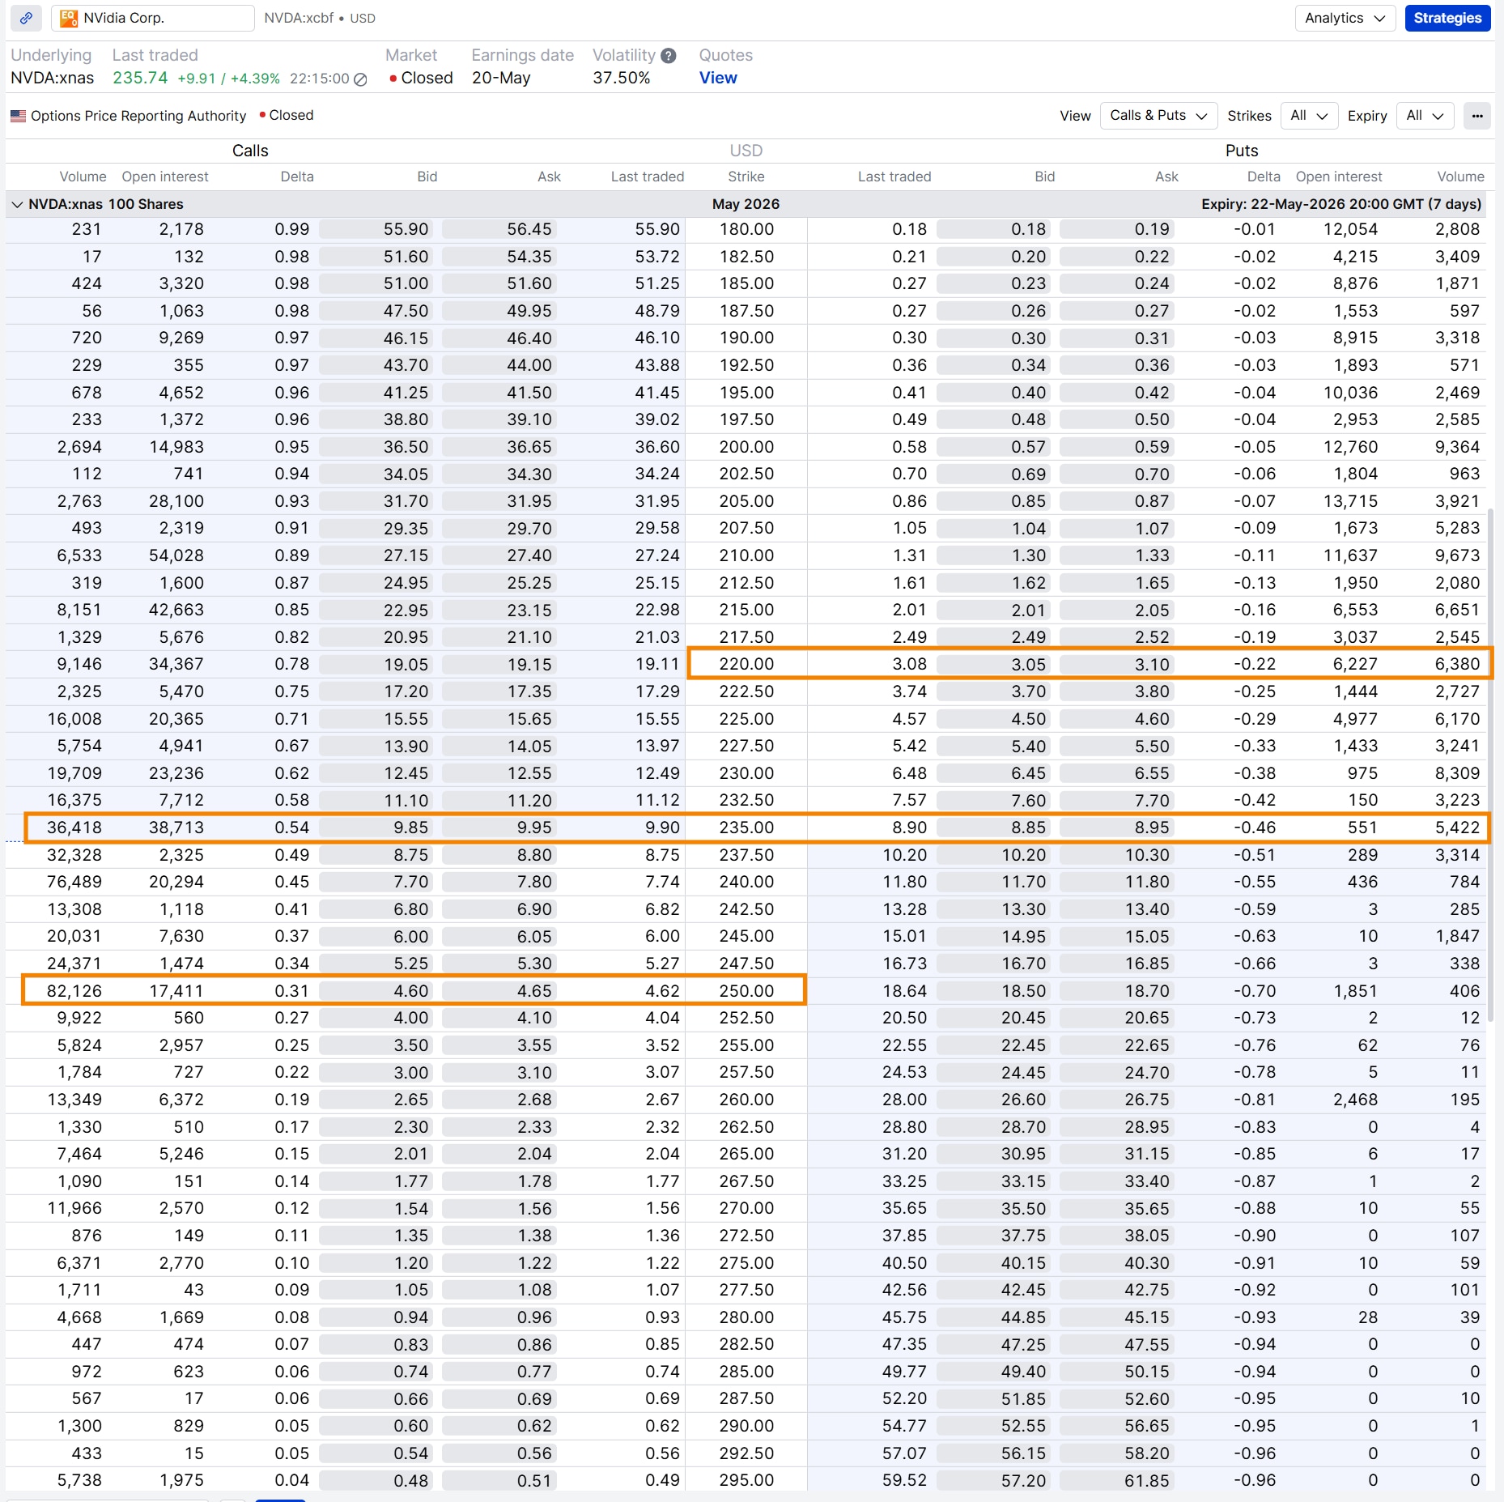Click the calls Delta column header
The height and width of the screenshot is (1502, 1504).
297,177
